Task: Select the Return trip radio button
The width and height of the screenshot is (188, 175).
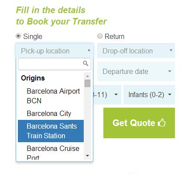Action: click(100, 36)
